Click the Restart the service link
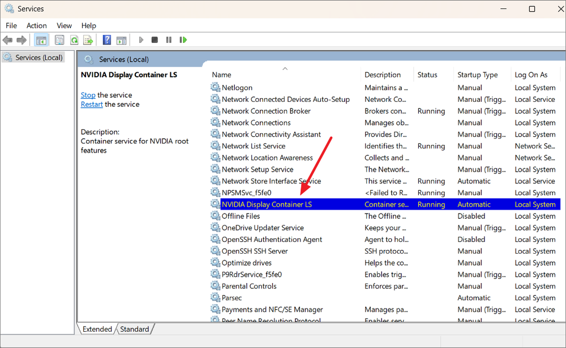Screen dimensions: 566x348 (x=92, y=105)
